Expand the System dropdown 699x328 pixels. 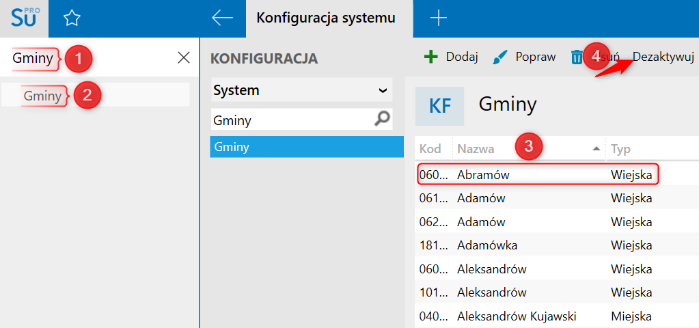point(383,90)
